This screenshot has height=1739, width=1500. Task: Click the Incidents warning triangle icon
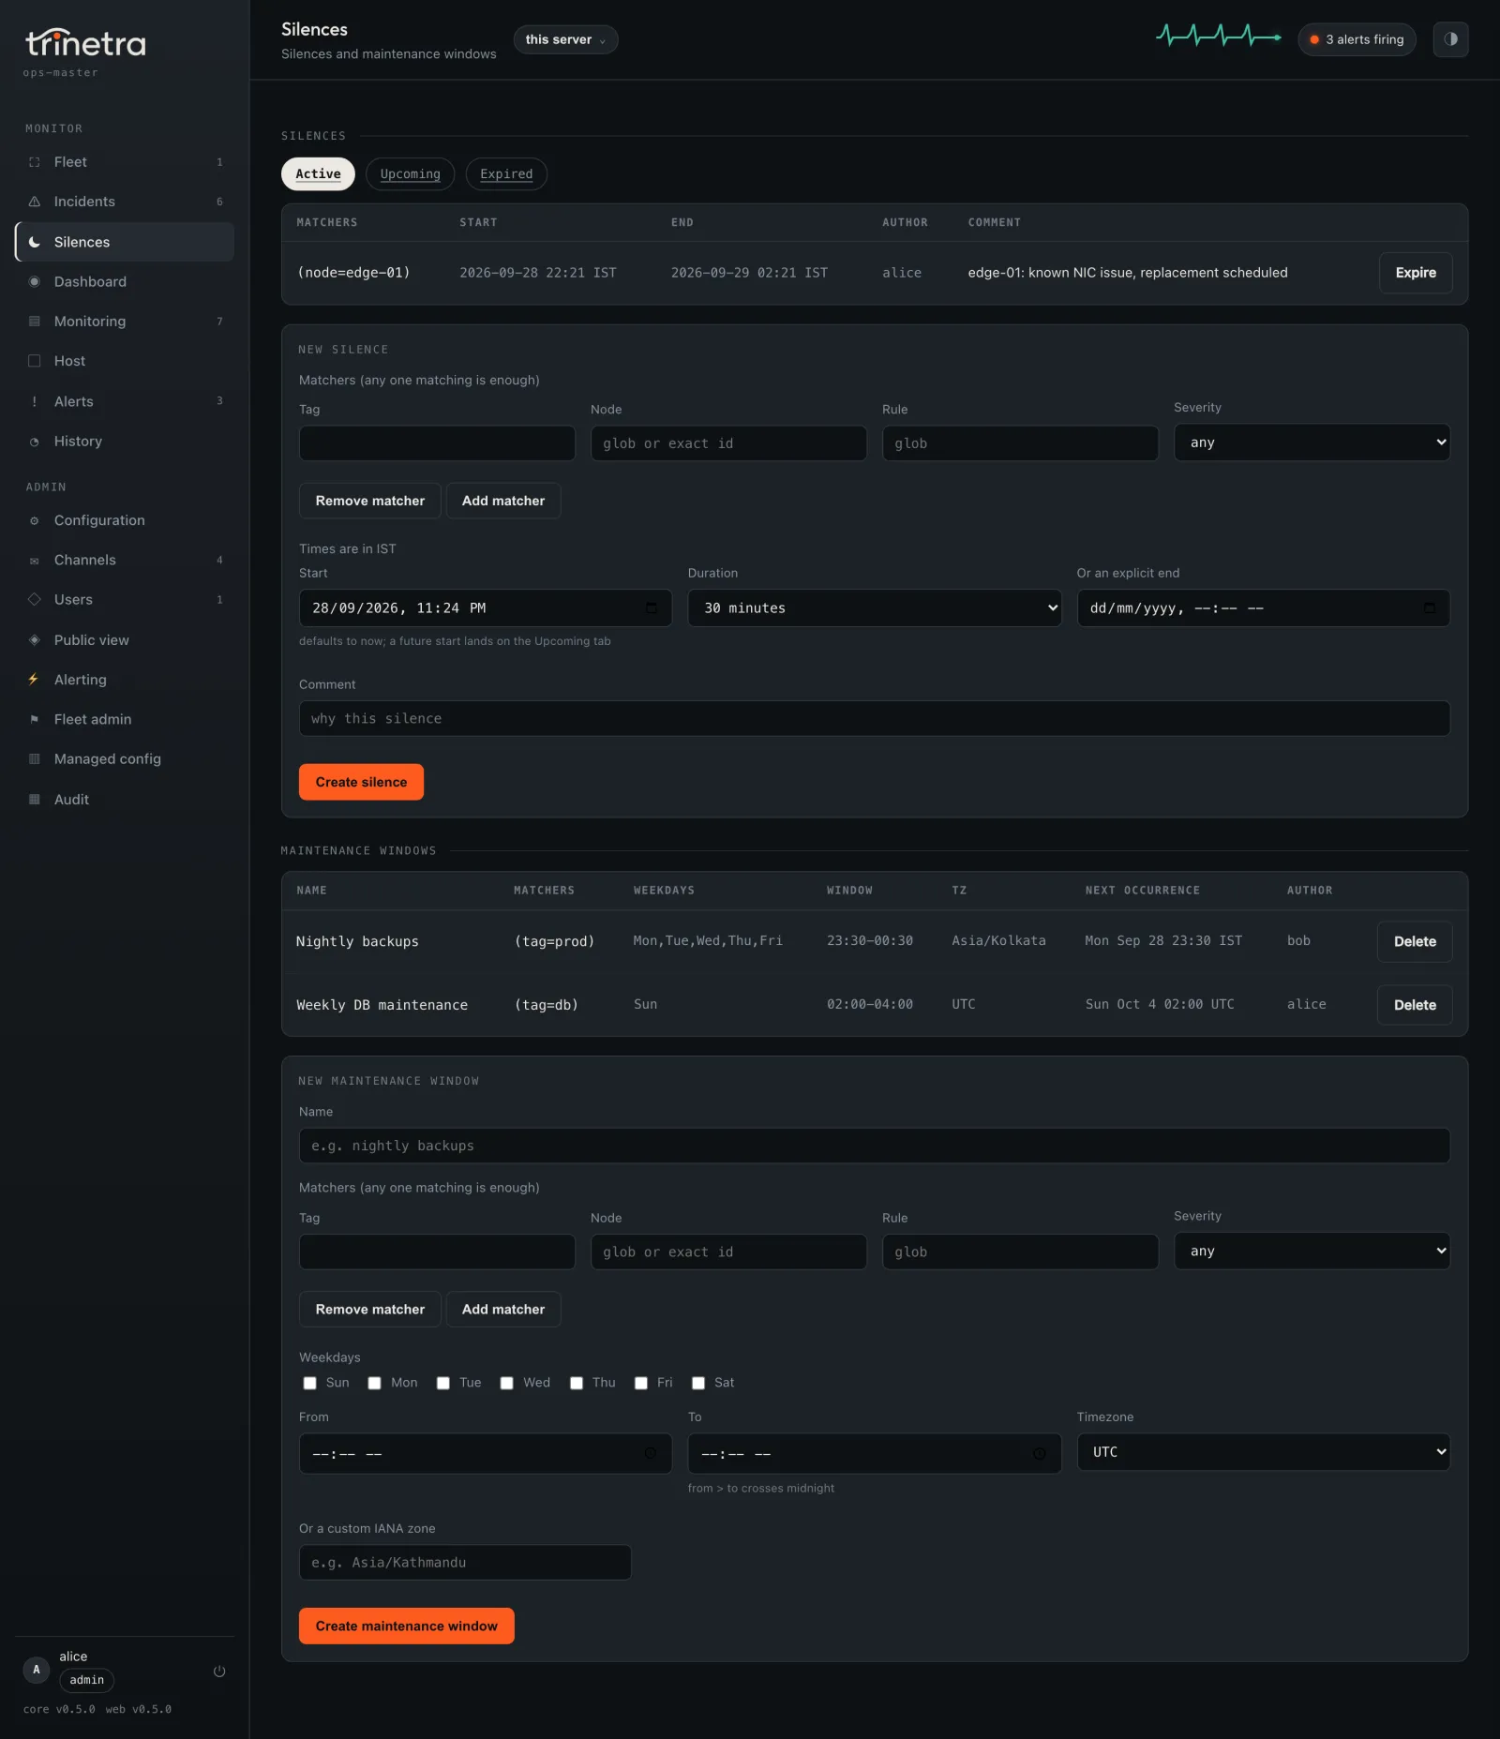[35, 202]
